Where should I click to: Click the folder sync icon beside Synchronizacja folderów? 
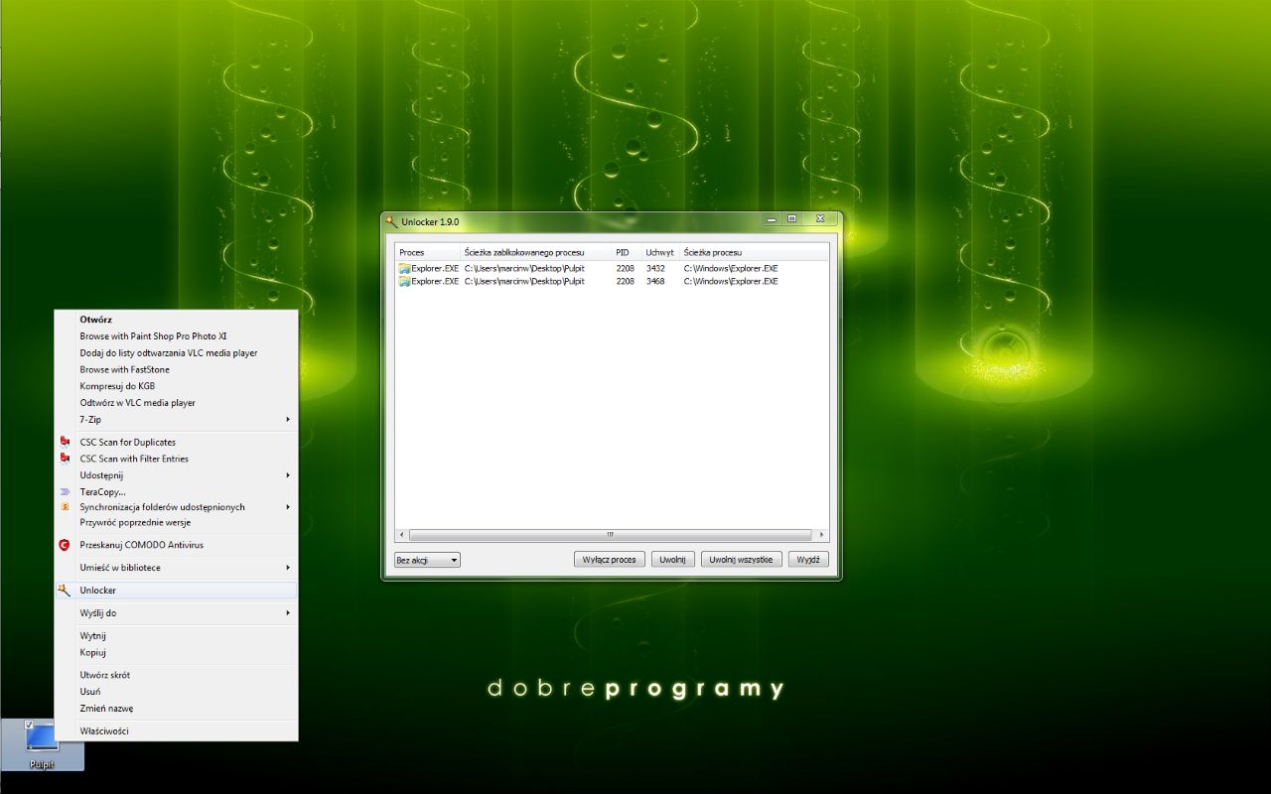pyautogui.click(x=65, y=507)
